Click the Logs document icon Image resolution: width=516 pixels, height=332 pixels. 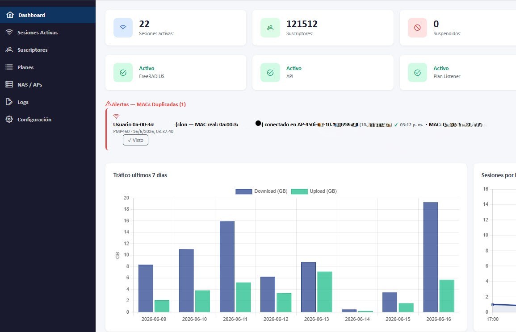(9, 102)
